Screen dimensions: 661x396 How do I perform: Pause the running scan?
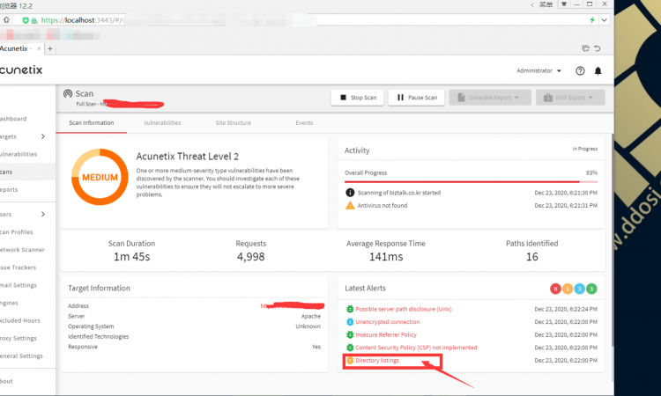coord(417,98)
